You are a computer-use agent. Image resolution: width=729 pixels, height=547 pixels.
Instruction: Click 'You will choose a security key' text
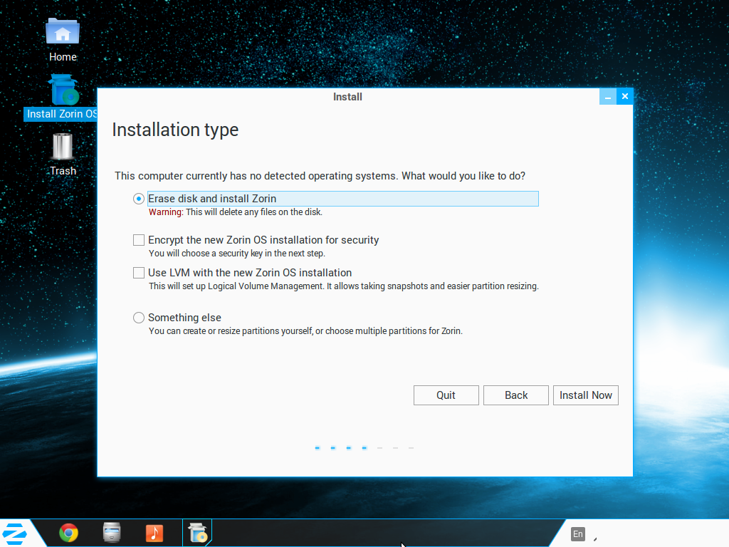(x=237, y=254)
